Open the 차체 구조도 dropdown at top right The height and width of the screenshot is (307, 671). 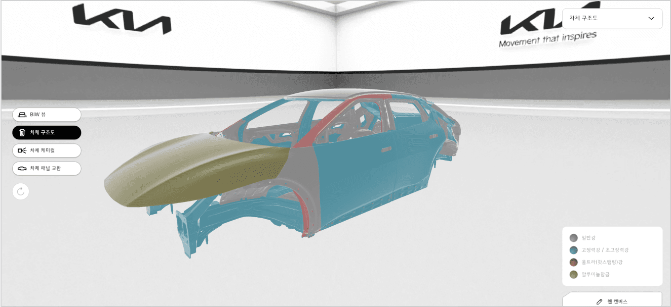[x=612, y=19]
